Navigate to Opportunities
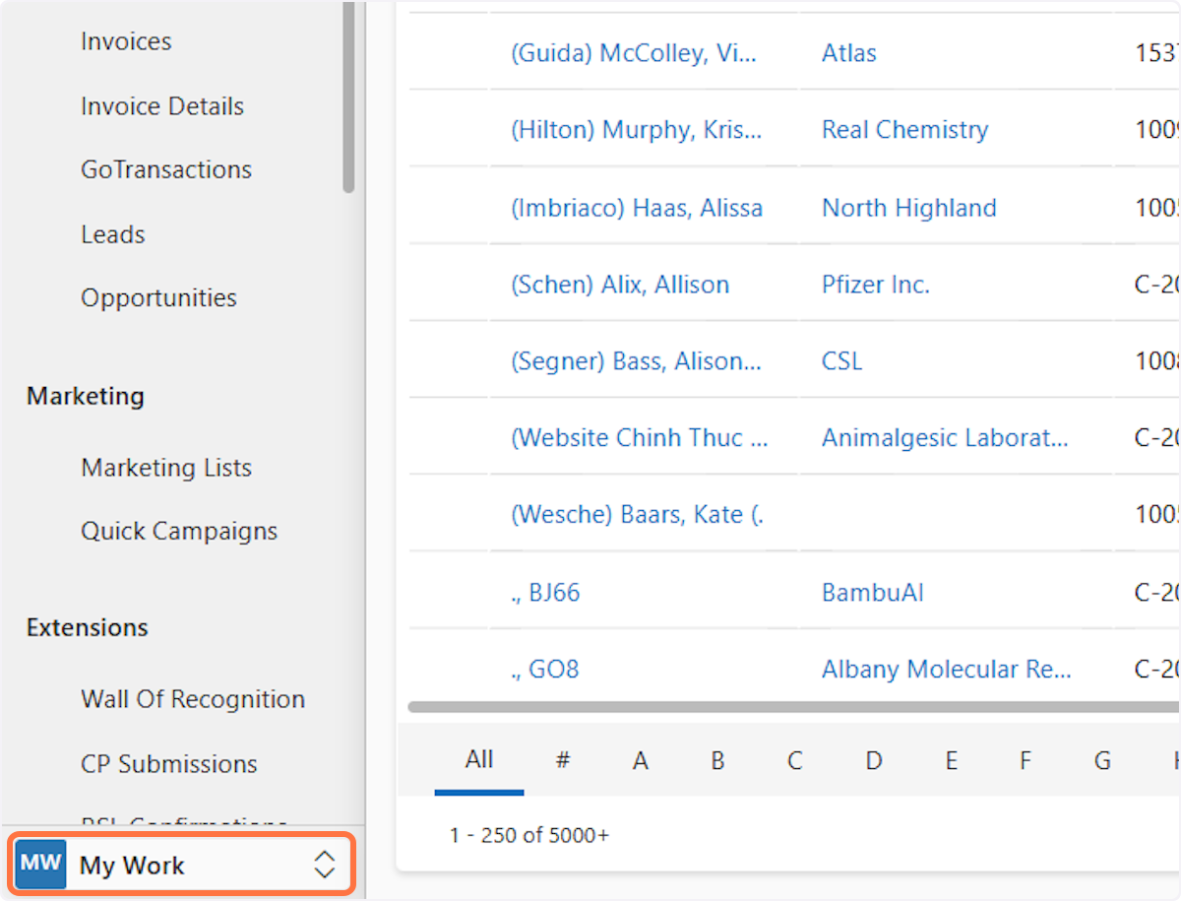This screenshot has height=901, width=1181. coord(158,297)
